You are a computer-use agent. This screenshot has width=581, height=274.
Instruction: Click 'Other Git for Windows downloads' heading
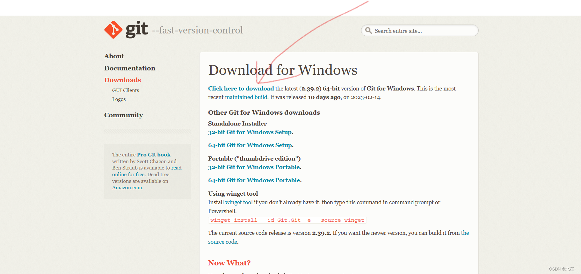pyautogui.click(x=264, y=112)
